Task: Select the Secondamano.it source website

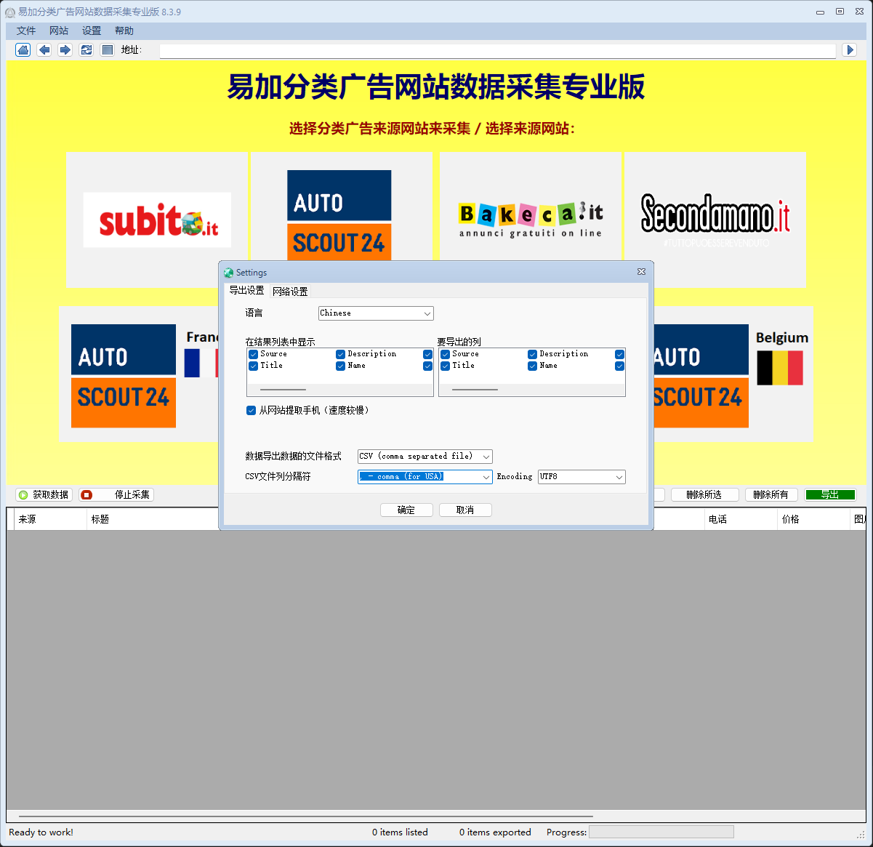Action: click(715, 220)
